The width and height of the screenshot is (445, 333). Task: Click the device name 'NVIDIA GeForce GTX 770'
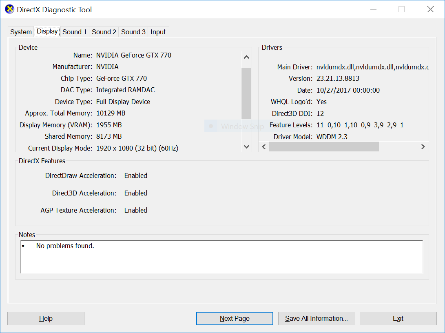click(x=134, y=55)
